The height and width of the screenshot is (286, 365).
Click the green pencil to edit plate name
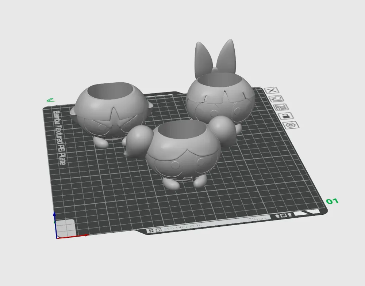[x=50, y=100]
